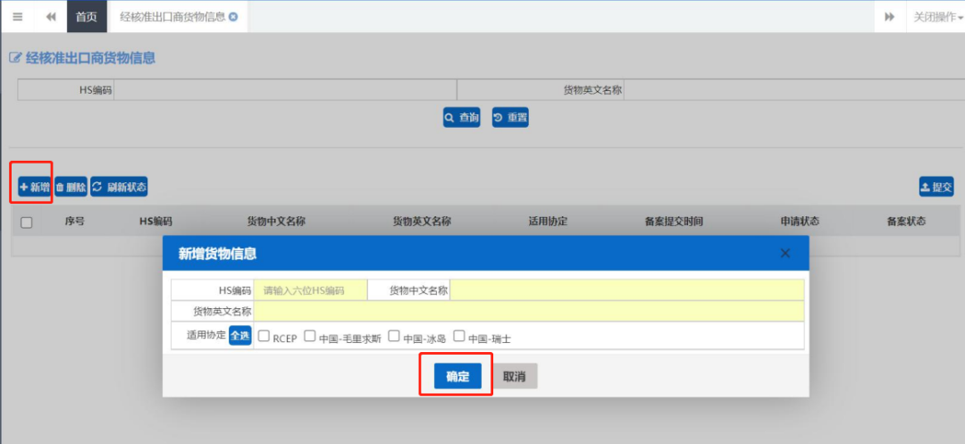
Task: Select the 中国-瑞士 checkbox
Action: coord(459,337)
